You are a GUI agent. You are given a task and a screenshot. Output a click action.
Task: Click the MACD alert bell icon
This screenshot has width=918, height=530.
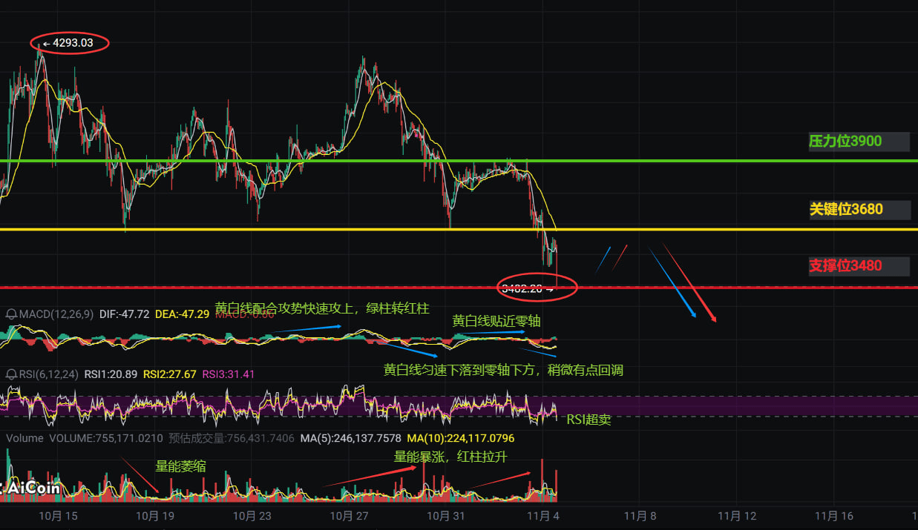(x=10, y=314)
